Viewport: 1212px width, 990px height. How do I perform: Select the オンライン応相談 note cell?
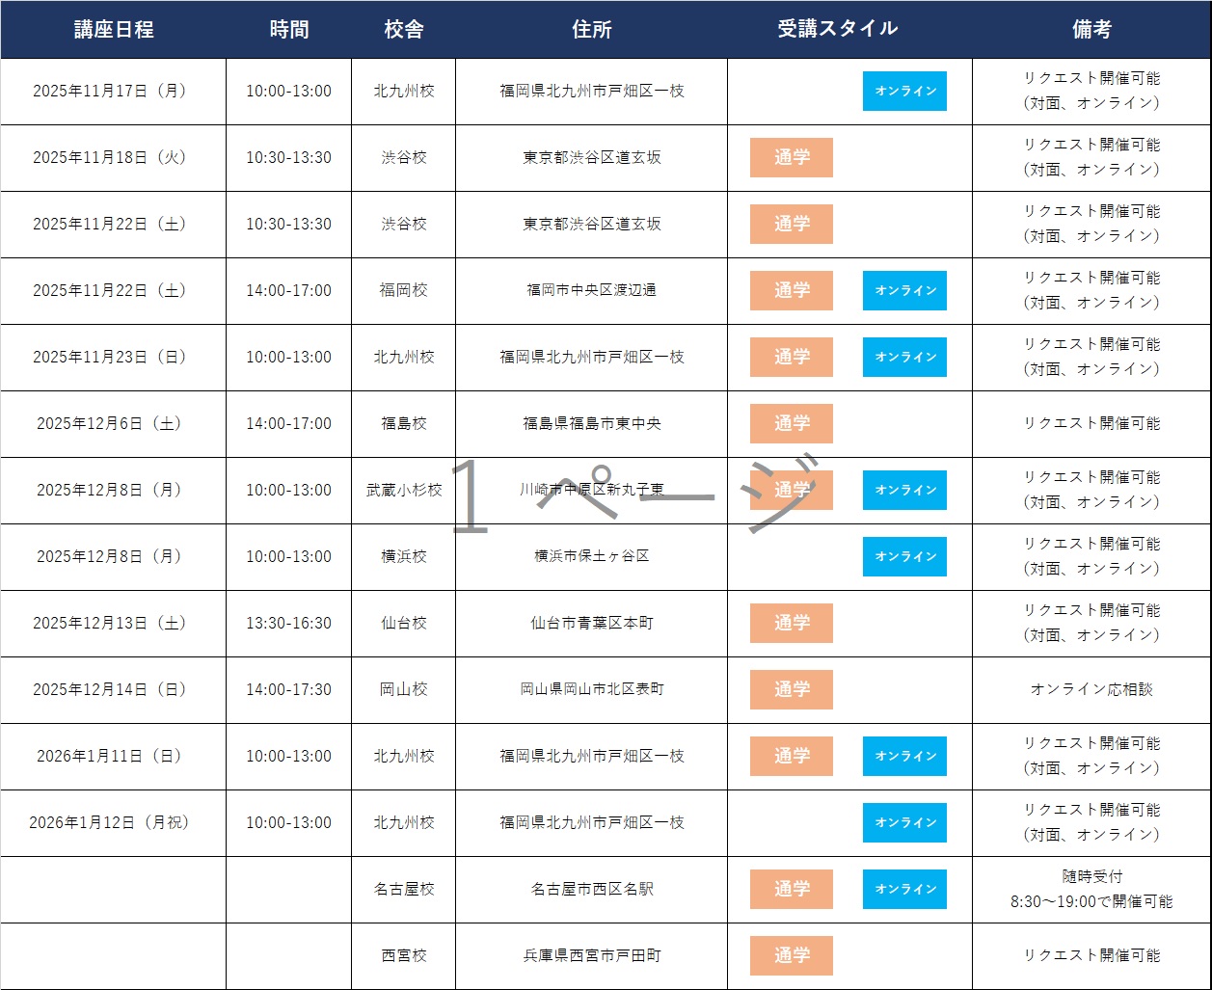point(1091,690)
